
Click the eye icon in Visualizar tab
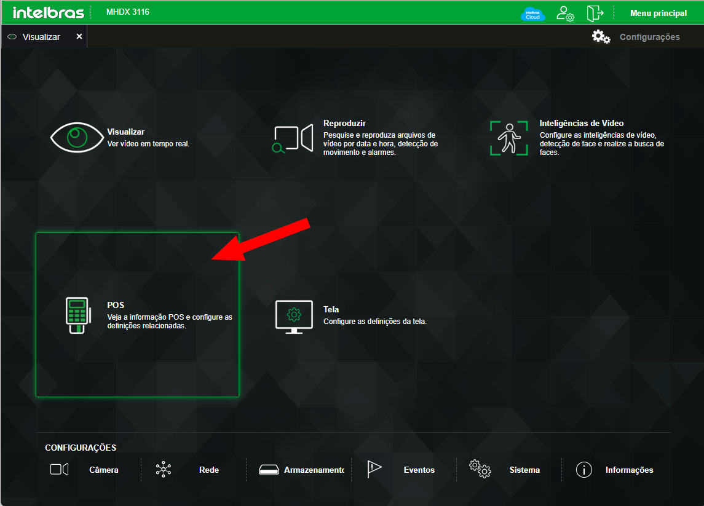[x=12, y=37]
